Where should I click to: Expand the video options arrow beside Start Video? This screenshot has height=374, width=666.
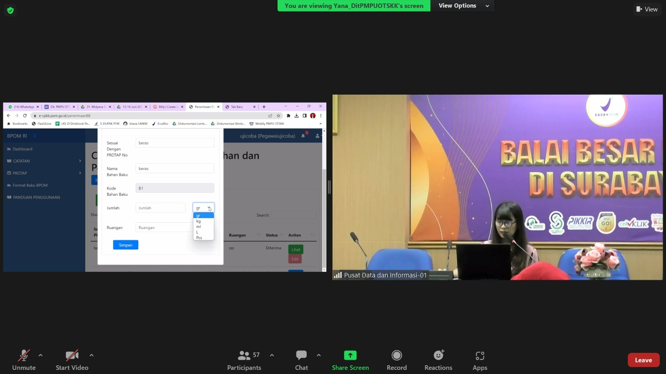click(x=92, y=355)
